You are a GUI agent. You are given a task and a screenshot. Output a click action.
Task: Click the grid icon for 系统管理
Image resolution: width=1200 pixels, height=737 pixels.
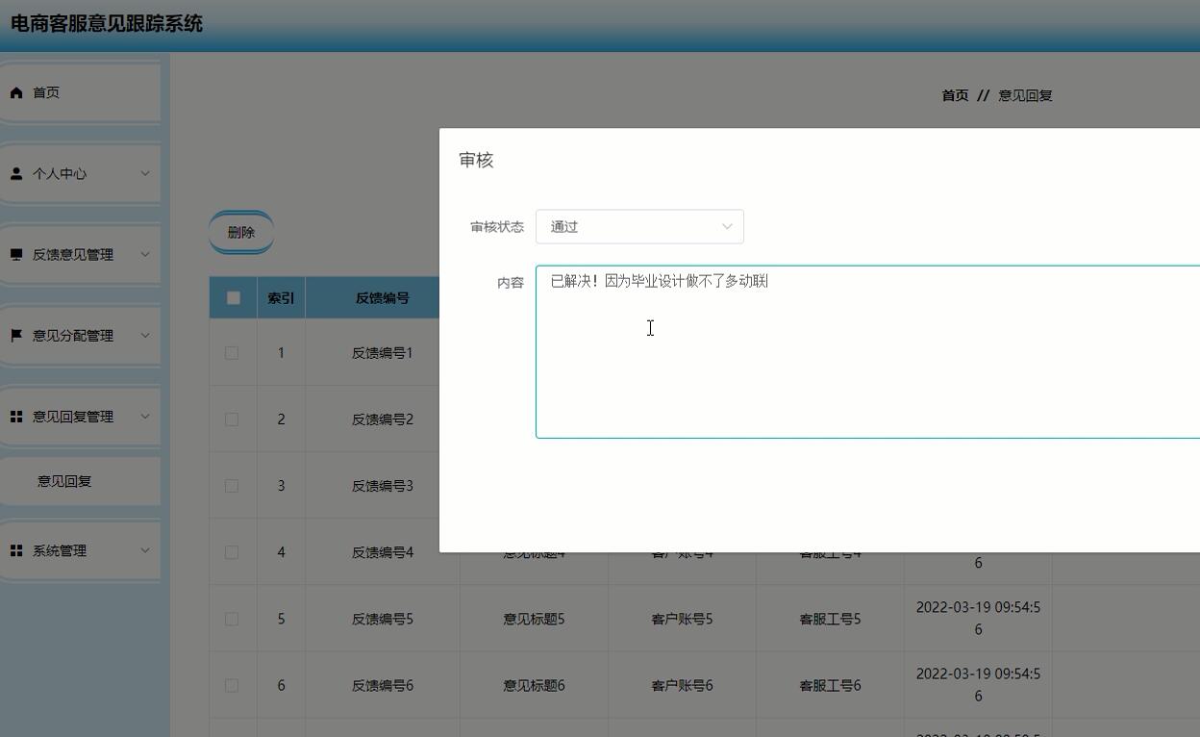tap(16, 550)
